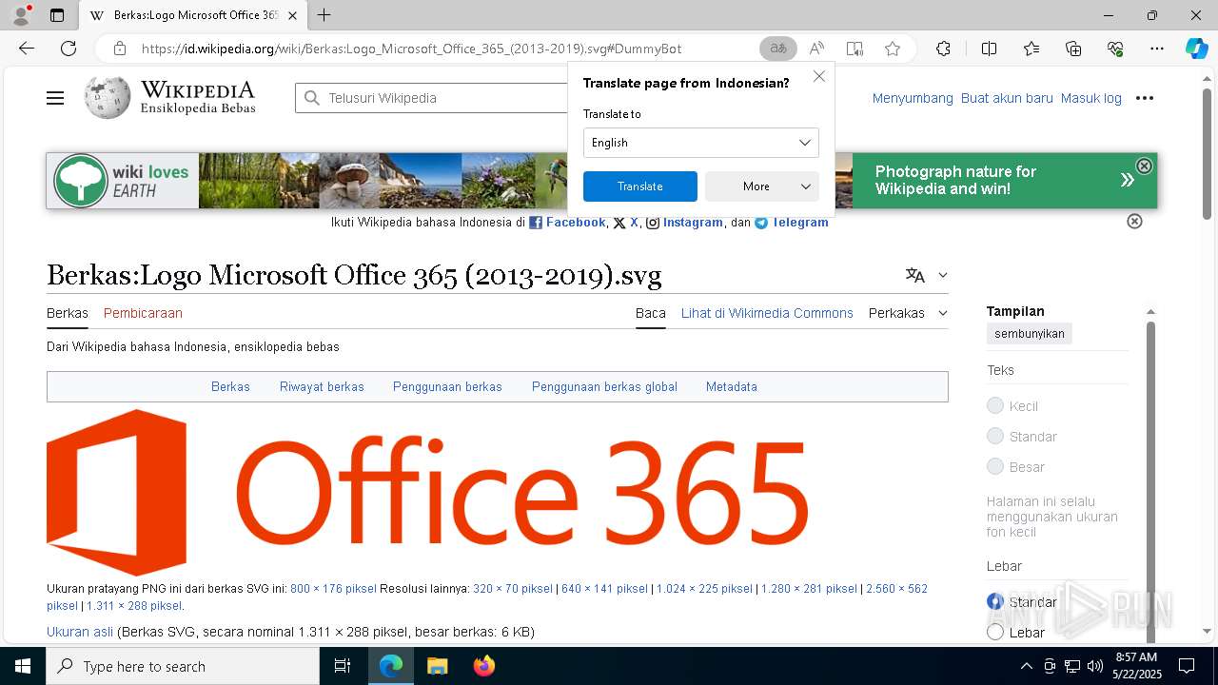Open page language selector icon
Image resolution: width=1218 pixels, height=685 pixels.
click(x=915, y=275)
